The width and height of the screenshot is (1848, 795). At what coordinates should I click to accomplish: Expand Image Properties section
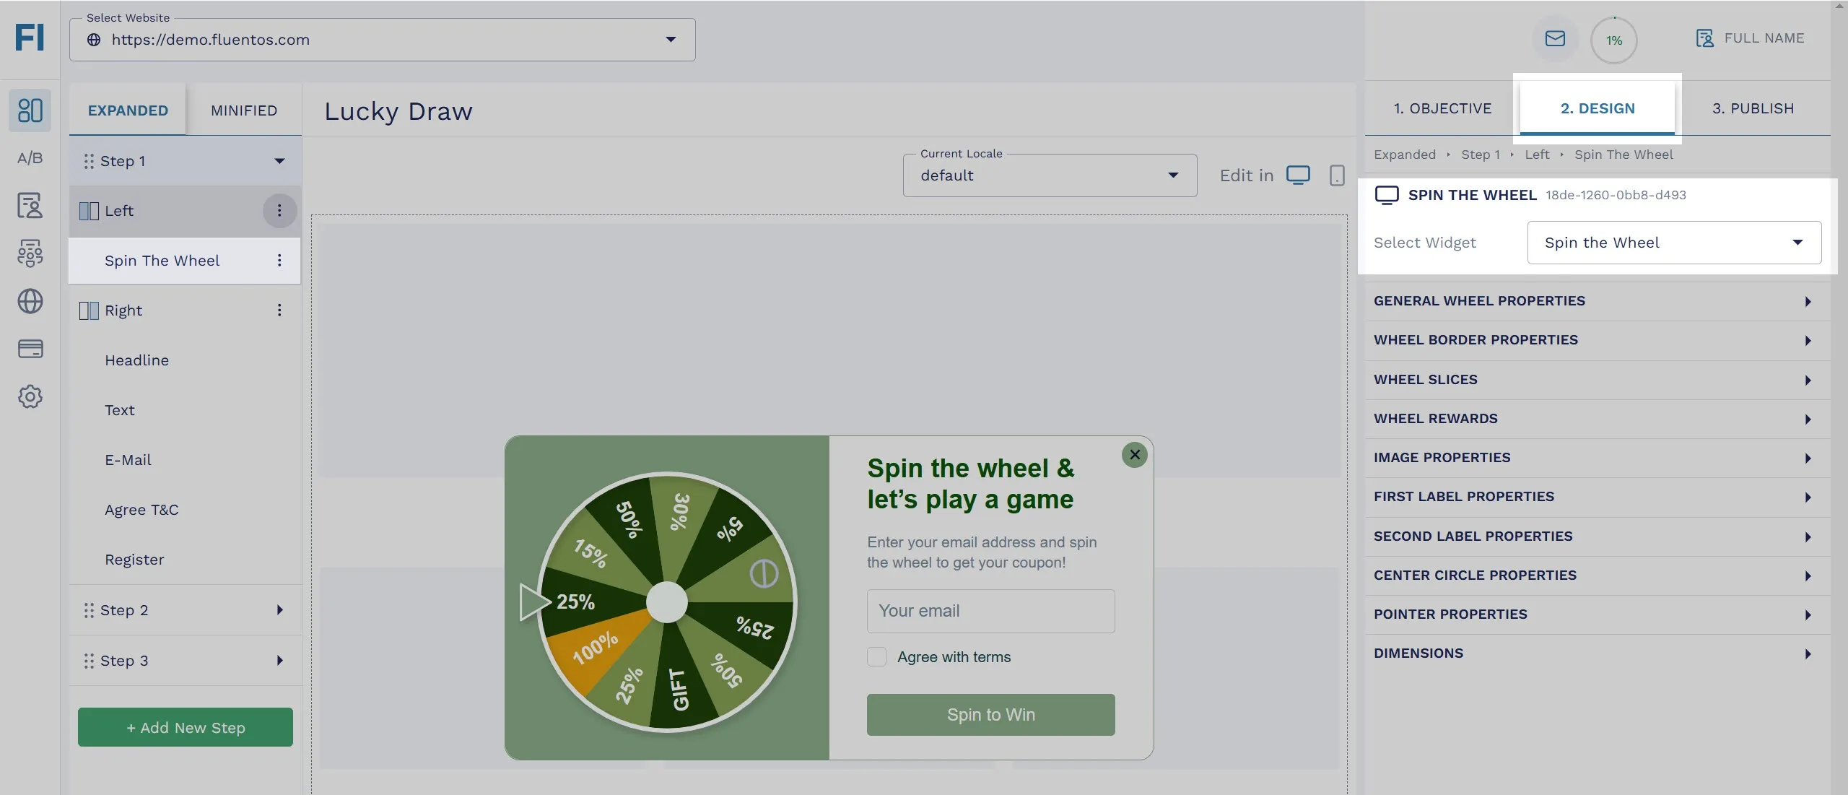point(1597,458)
